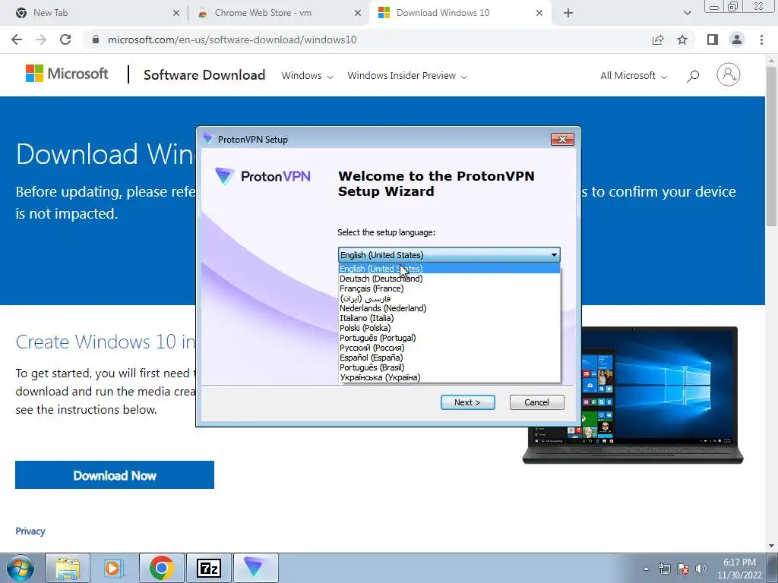Click the site lock icon
The width and height of the screenshot is (778, 583).
click(96, 39)
